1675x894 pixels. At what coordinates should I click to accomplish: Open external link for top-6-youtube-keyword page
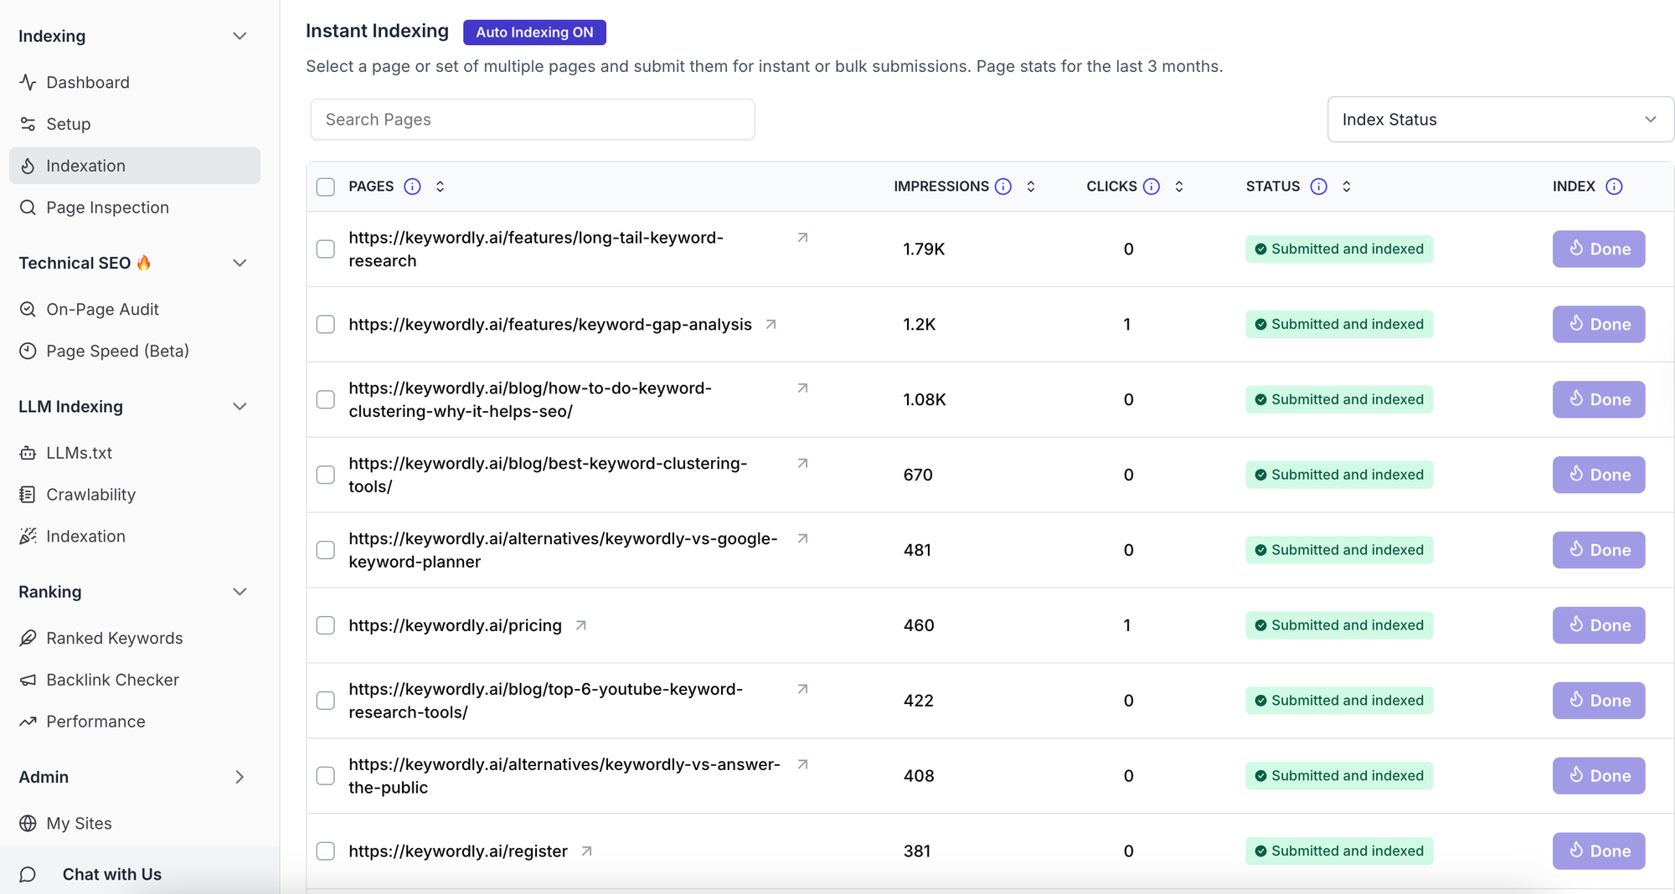pos(802,690)
